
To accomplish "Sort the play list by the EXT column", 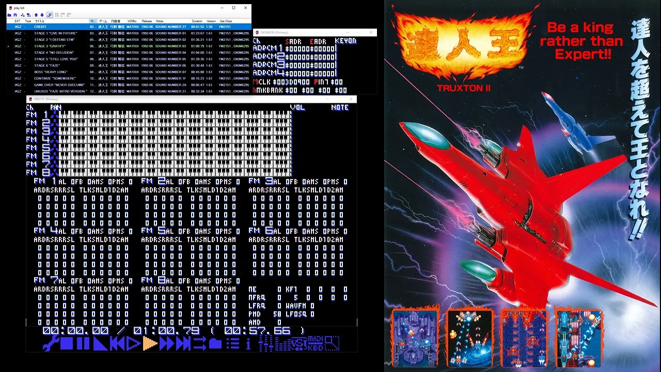I will pyautogui.click(x=18, y=21).
